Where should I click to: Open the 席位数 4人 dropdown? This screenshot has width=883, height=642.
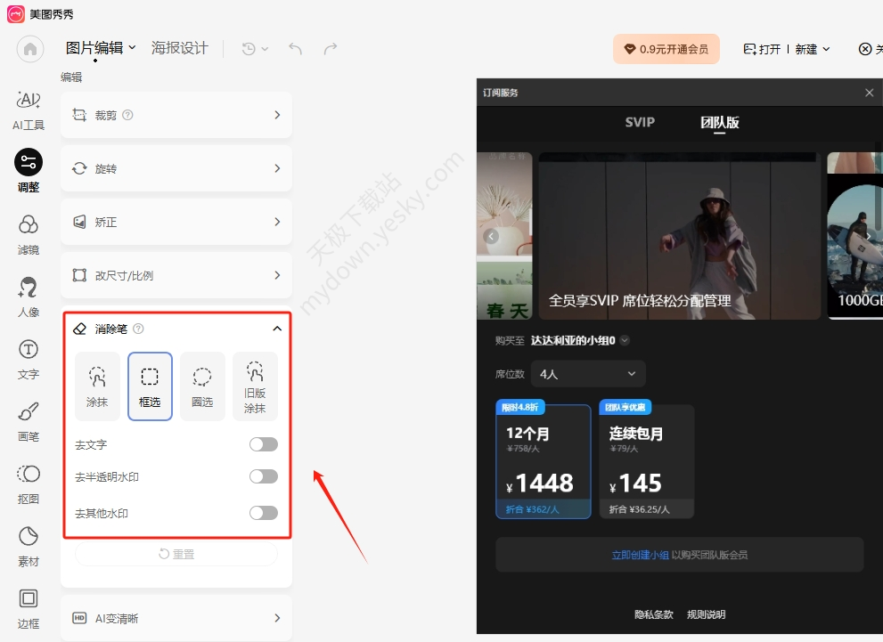click(588, 374)
